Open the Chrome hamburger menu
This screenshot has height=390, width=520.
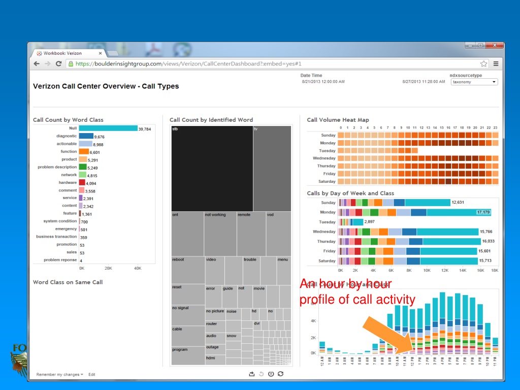pyautogui.click(x=496, y=63)
